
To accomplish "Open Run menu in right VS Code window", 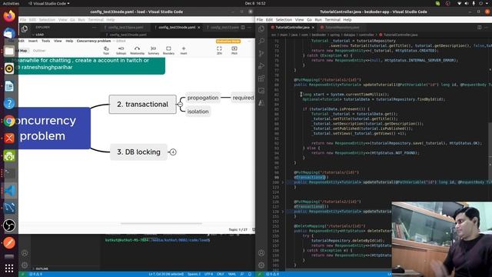I will click(x=318, y=19).
